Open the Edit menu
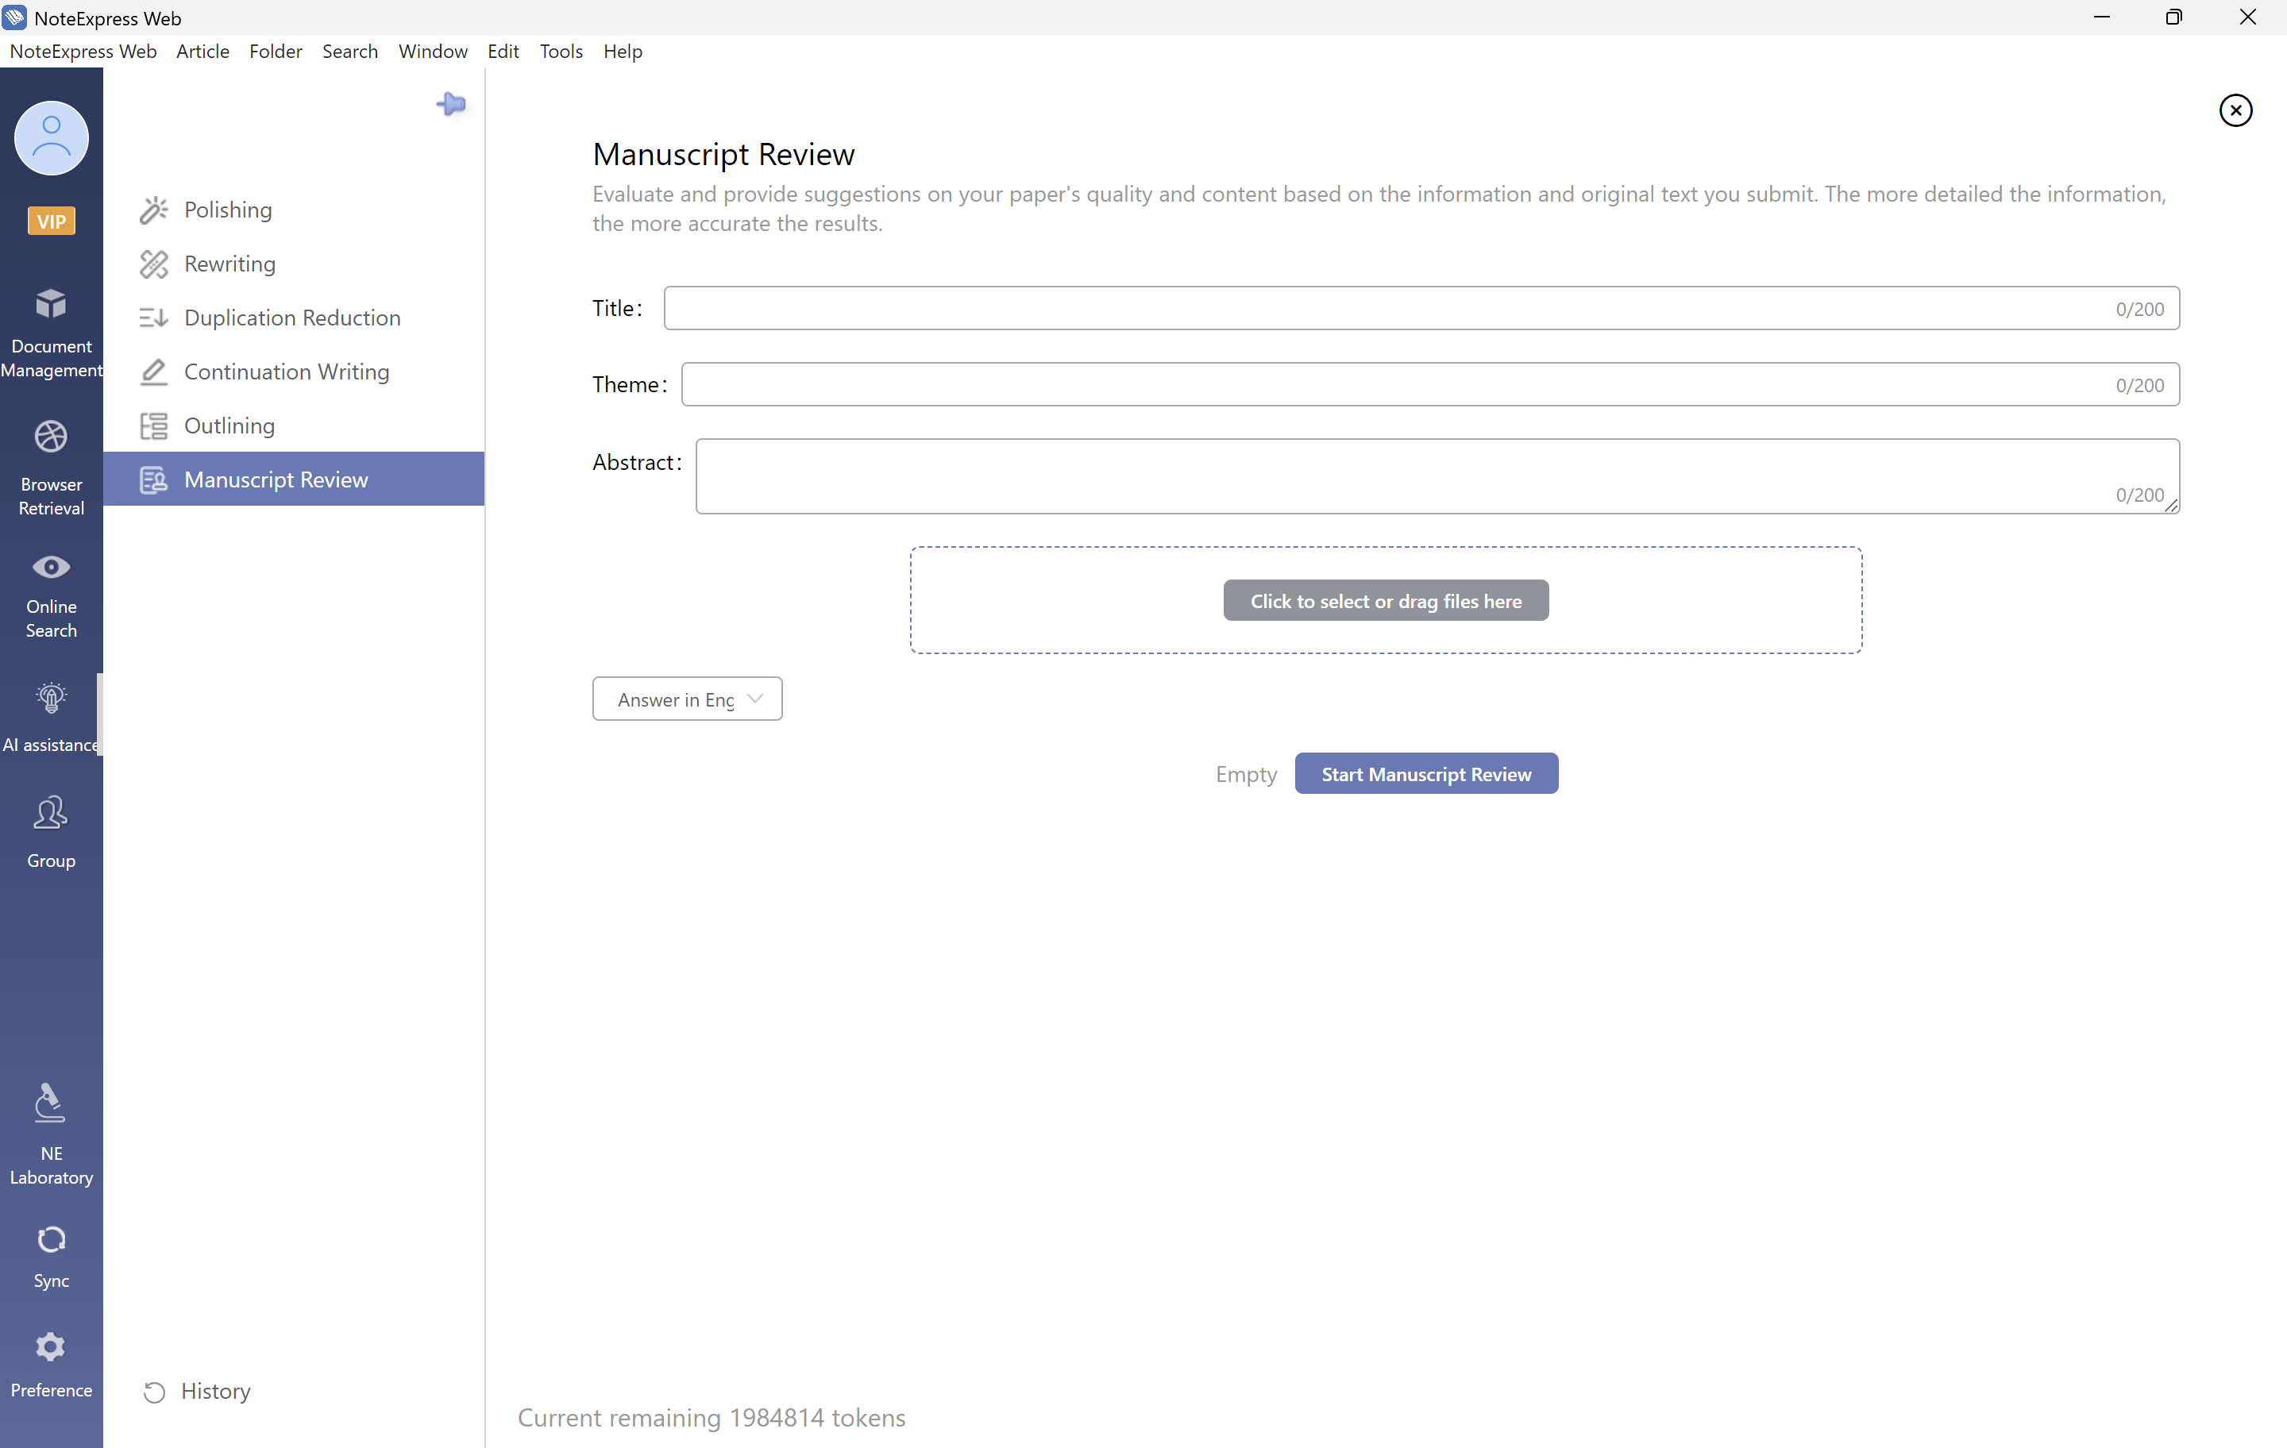Image resolution: width=2287 pixels, height=1448 pixels. coord(503,52)
